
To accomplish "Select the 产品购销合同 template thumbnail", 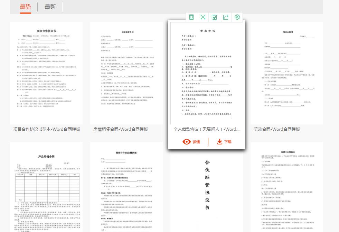I will tap(46, 190).
